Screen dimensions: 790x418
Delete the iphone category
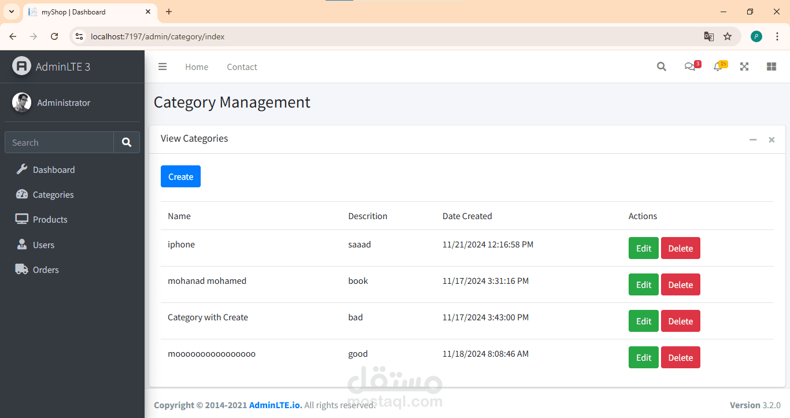tap(681, 248)
